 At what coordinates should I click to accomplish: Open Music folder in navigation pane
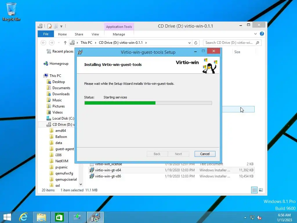(54, 100)
